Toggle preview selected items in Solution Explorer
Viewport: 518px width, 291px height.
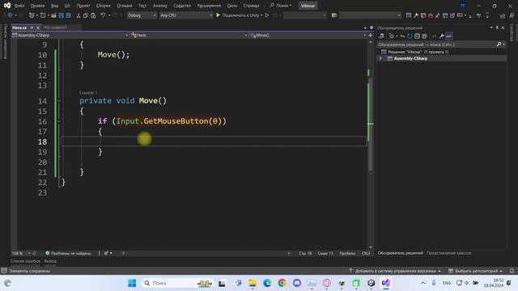[x=449, y=36]
